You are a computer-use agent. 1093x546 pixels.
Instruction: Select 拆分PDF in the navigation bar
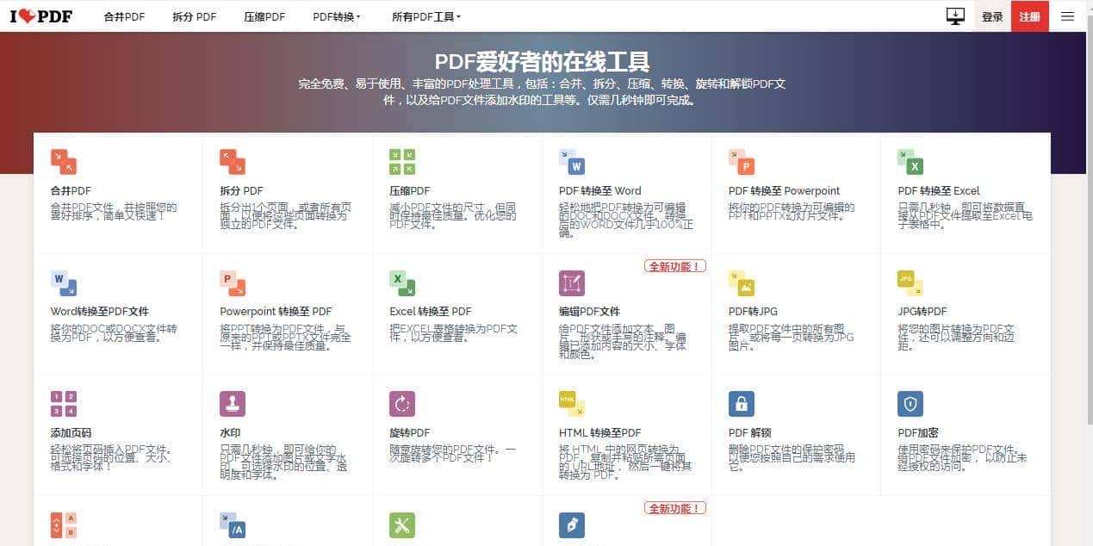pyautogui.click(x=194, y=16)
